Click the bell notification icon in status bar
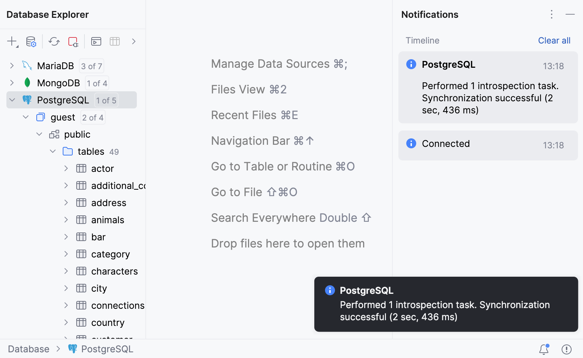The image size is (583, 358). coord(544,349)
